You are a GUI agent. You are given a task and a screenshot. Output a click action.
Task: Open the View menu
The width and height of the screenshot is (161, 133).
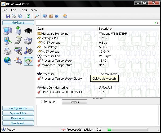[34, 10]
